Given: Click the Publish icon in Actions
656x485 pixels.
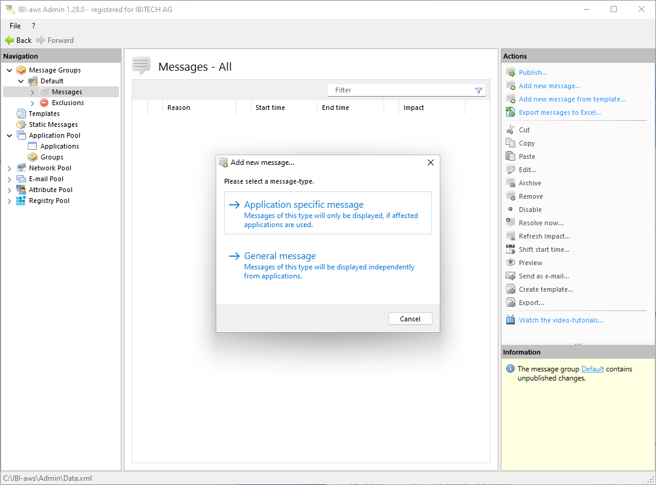Looking at the screenshot, I should coord(510,72).
